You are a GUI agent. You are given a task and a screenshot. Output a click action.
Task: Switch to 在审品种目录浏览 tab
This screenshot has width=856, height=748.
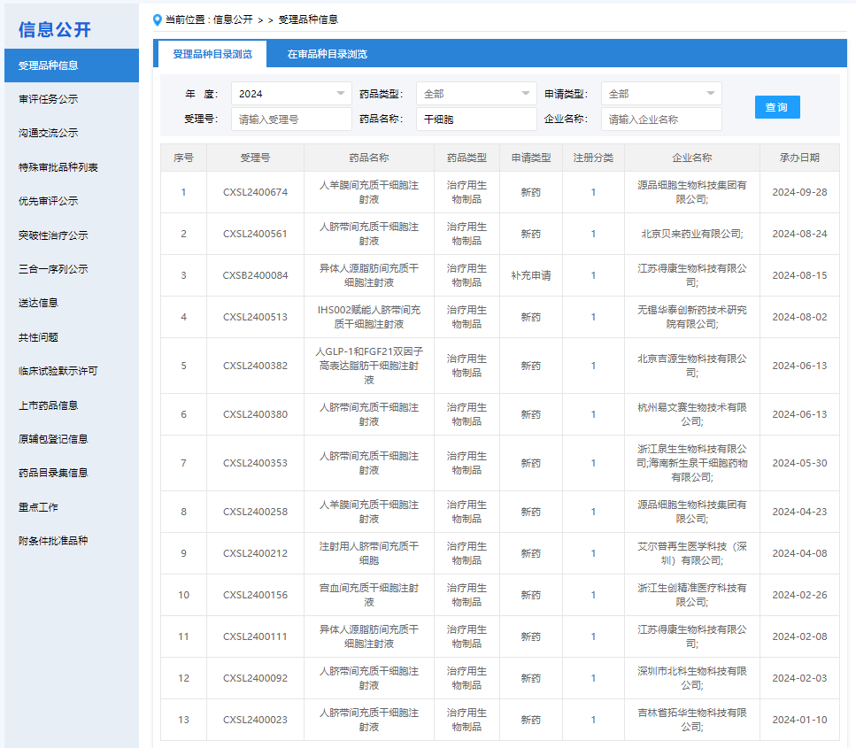(327, 54)
